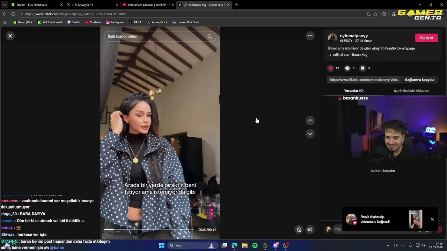The height and width of the screenshot is (251, 447).
Task: Dismiss the Reşit Aydınalp notification
Action: [432, 219]
